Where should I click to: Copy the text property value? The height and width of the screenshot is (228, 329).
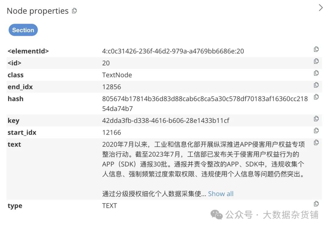pos(316,143)
